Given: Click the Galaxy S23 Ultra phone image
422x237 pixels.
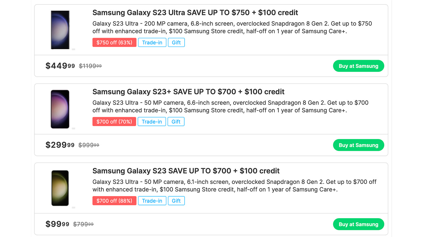Looking at the screenshot, I should pyautogui.click(x=60, y=30).
